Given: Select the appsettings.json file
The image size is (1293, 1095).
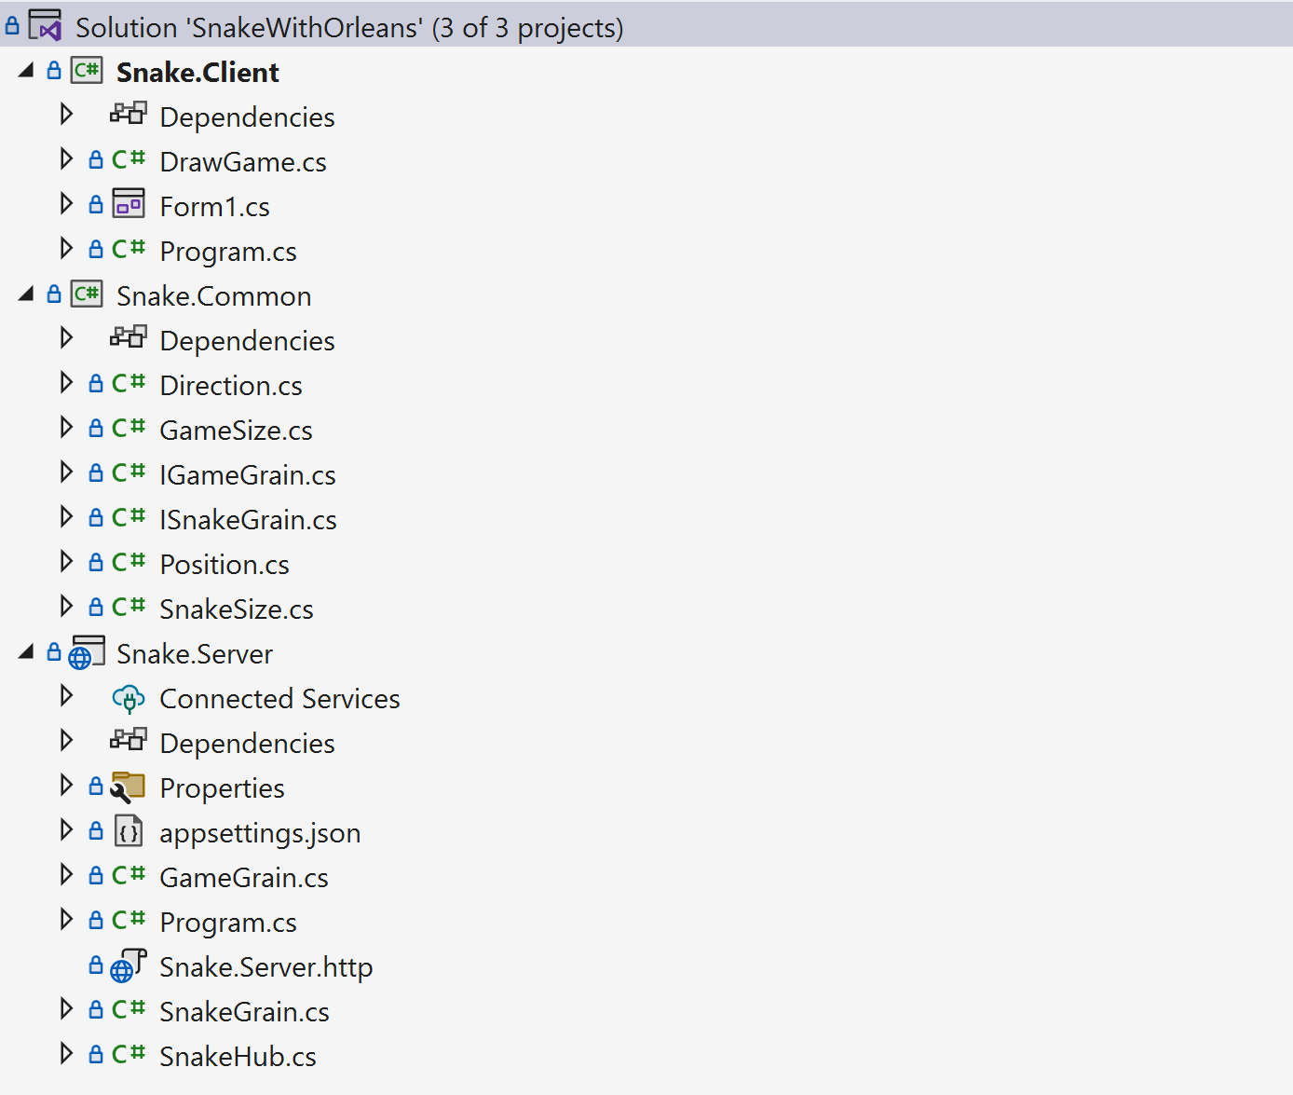Looking at the screenshot, I should (260, 833).
